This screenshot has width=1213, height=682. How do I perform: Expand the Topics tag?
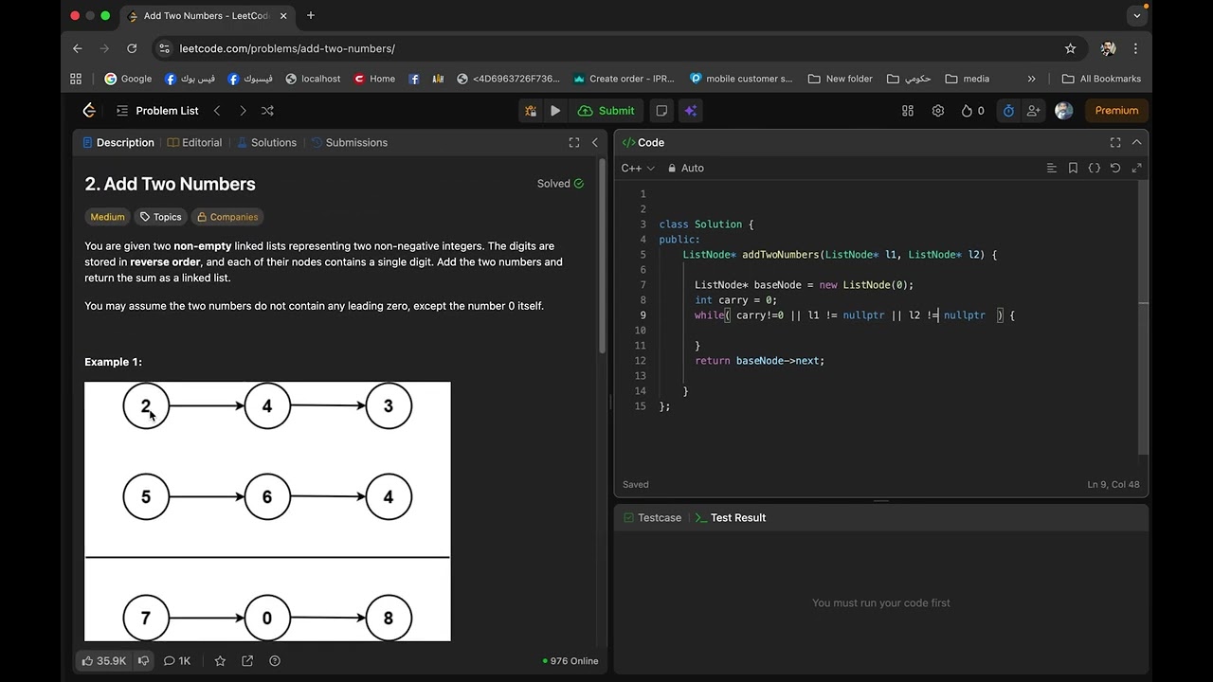point(160,217)
